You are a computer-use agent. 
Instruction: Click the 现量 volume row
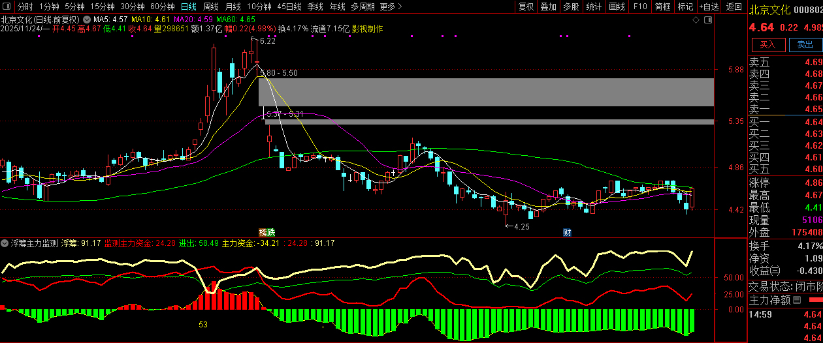[785, 220]
